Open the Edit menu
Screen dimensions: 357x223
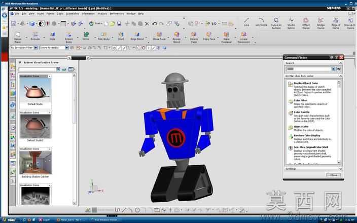pyautogui.click(x=24, y=14)
